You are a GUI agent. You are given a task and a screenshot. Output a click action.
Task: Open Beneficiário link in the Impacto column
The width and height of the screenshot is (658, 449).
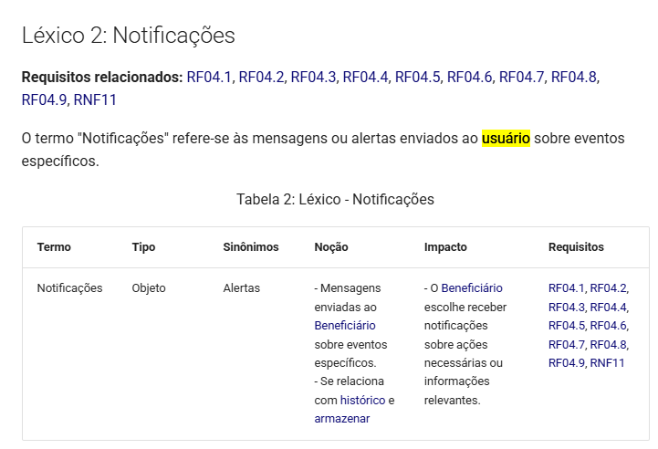pos(472,288)
